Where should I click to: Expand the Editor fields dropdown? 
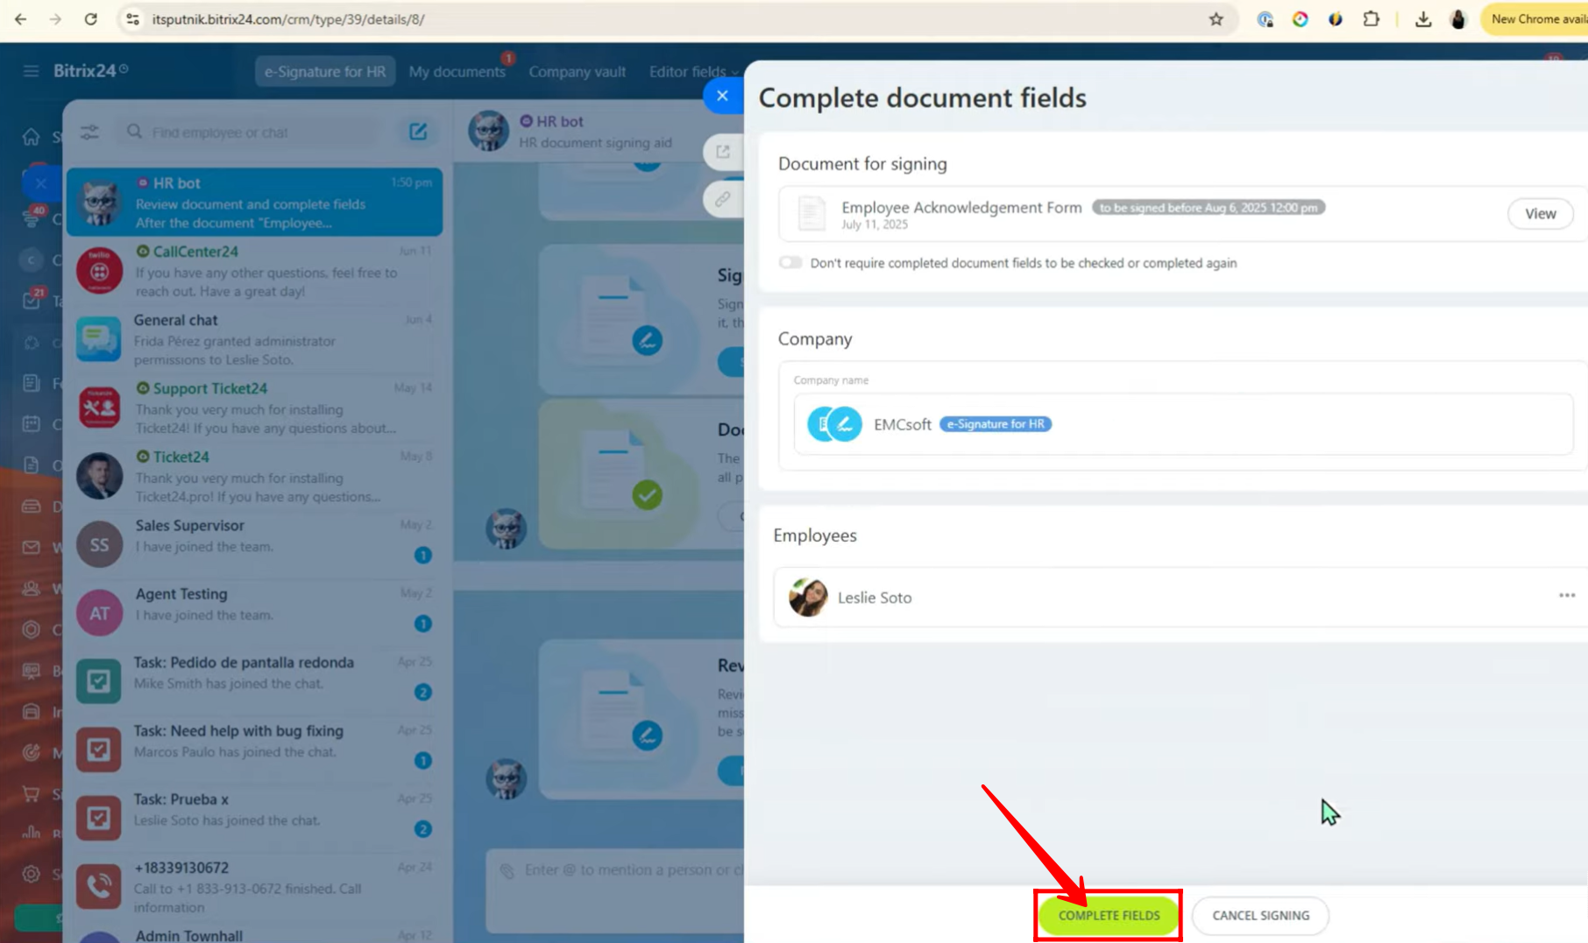[x=693, y=72]
